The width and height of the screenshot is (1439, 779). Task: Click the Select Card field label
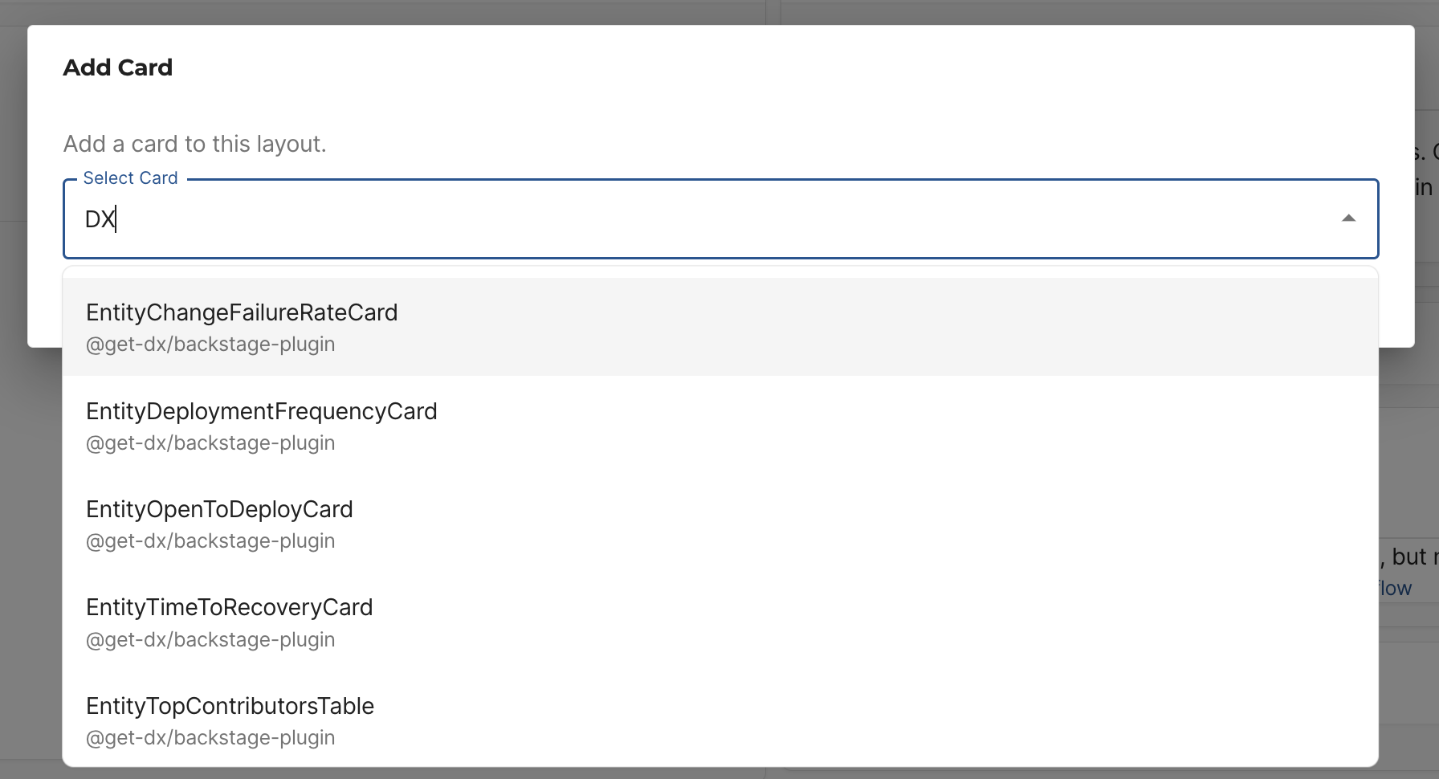pos(131,177)
